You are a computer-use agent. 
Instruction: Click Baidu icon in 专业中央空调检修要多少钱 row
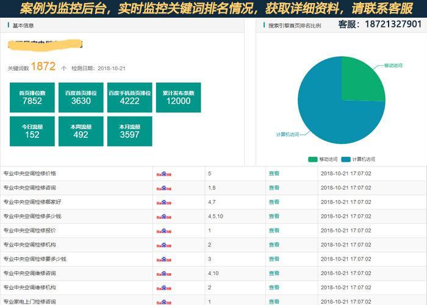point(164,259)
